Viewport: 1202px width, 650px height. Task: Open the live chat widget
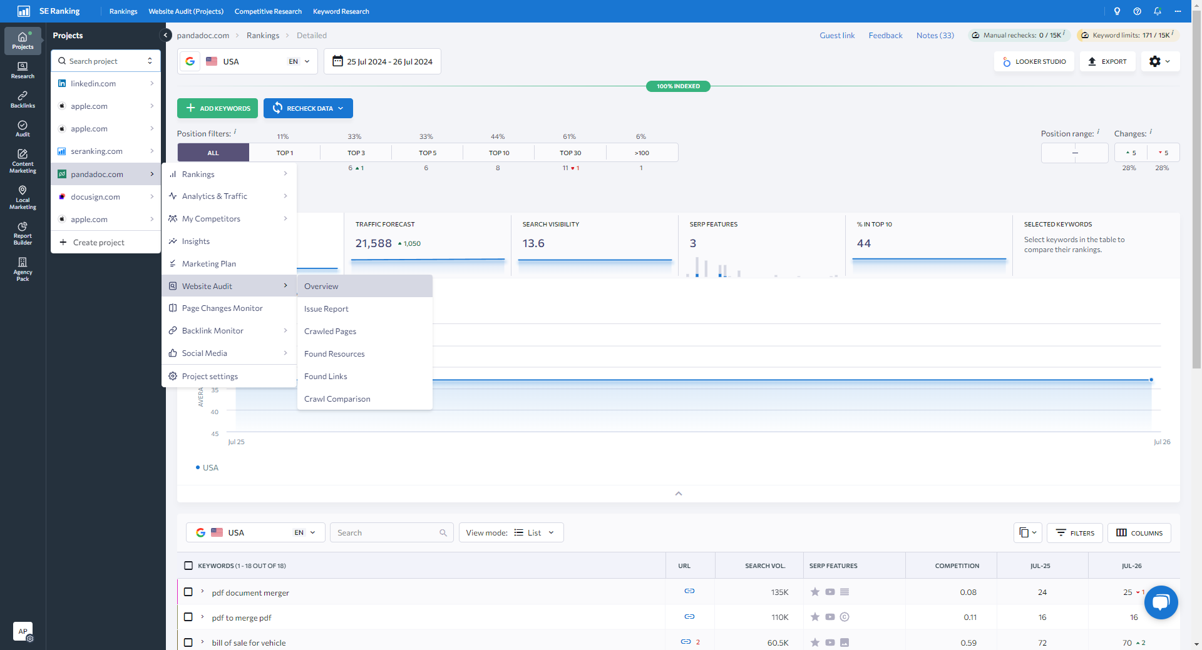[1161, 602]
